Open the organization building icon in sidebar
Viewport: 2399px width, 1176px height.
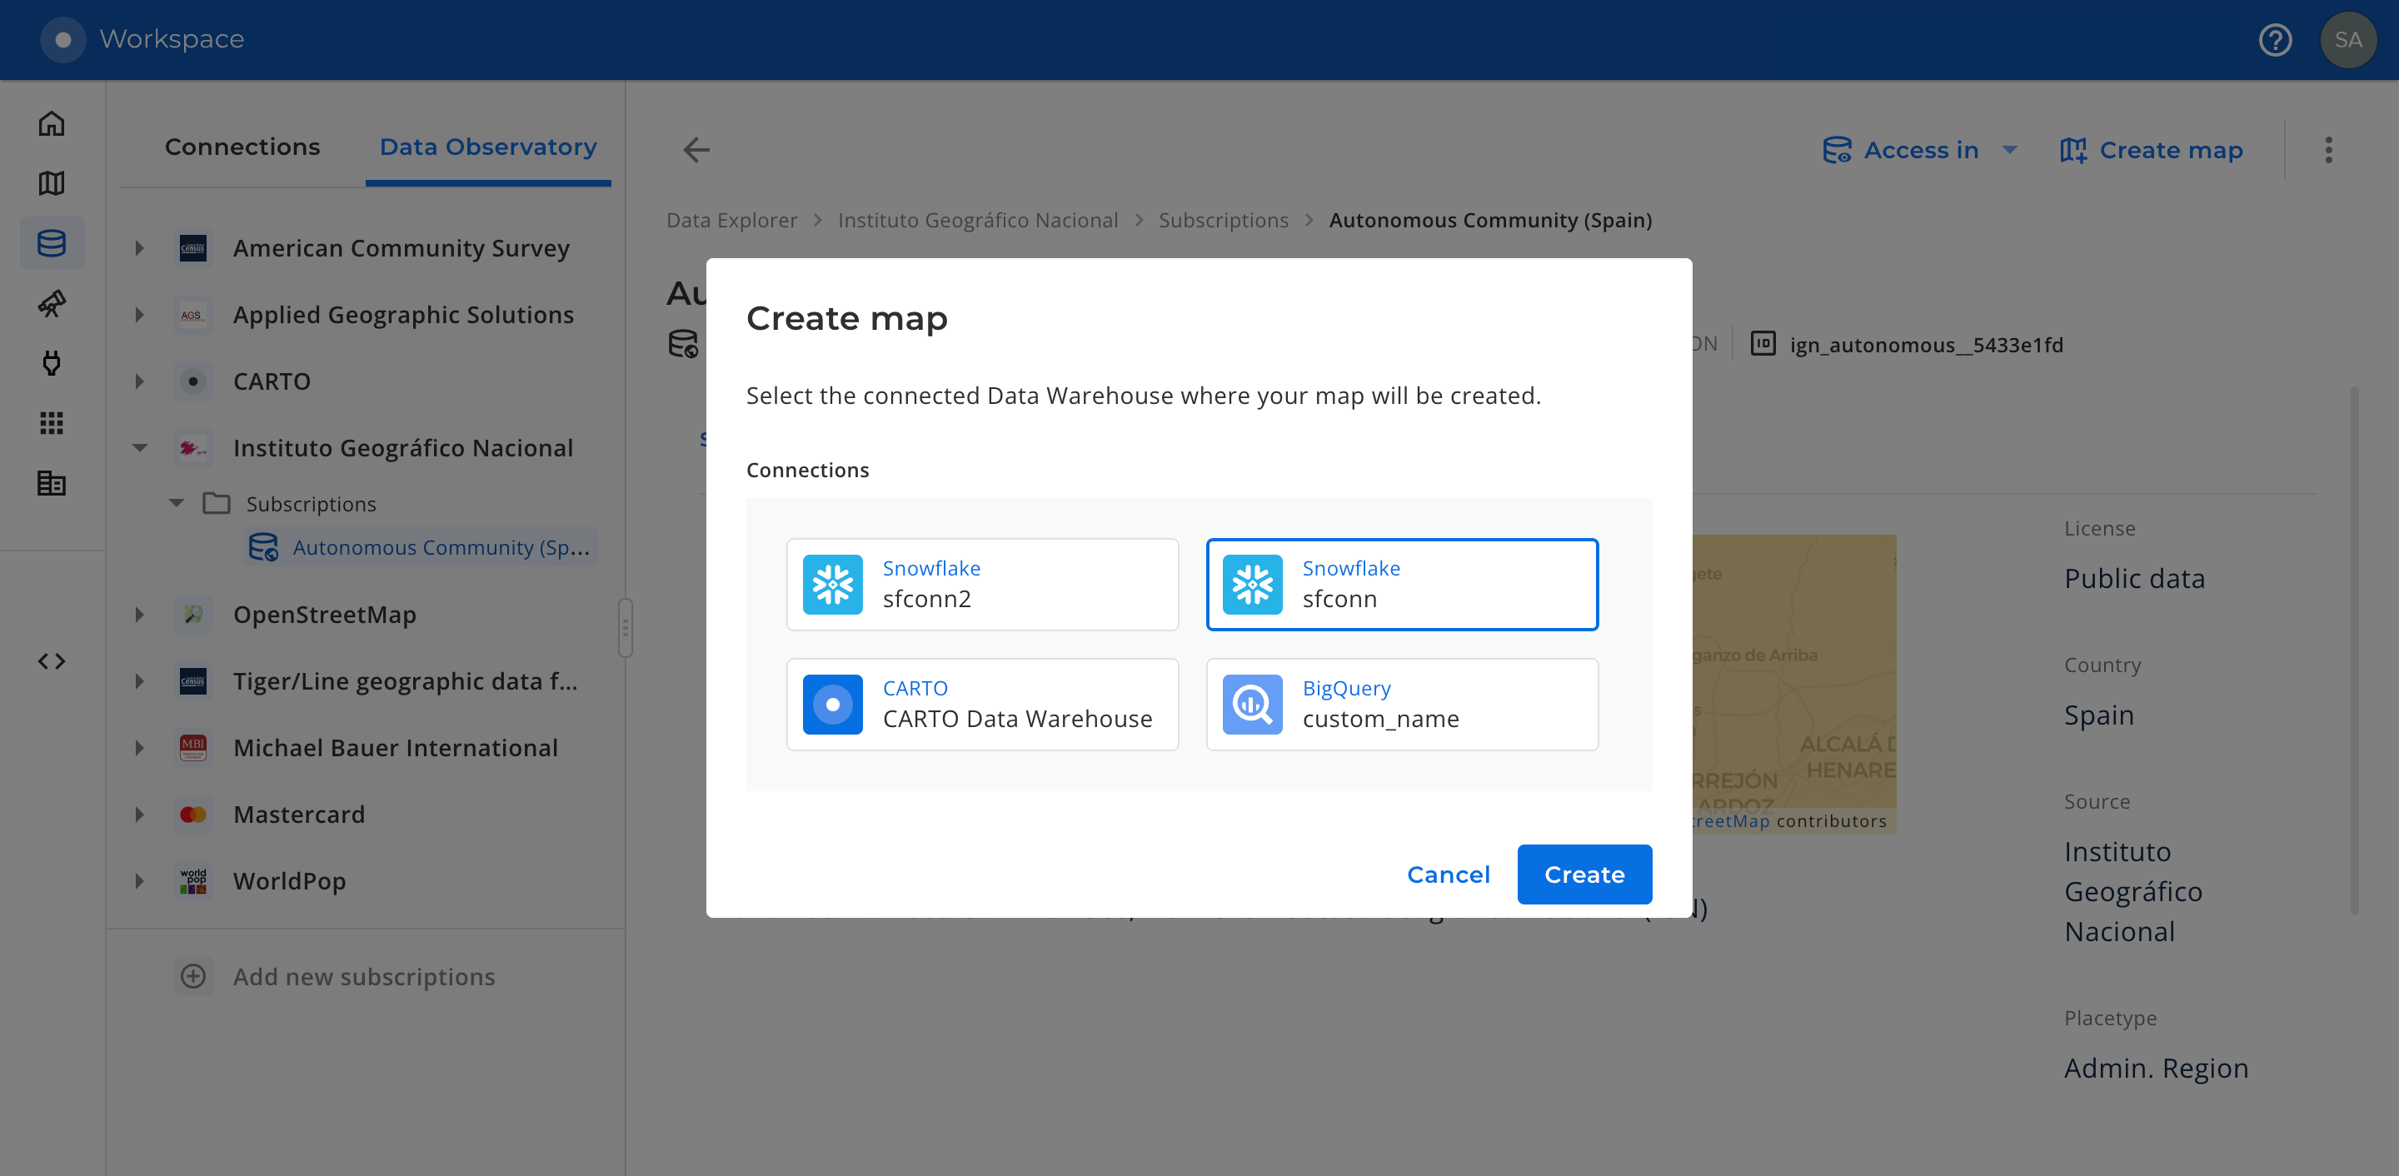[52, 483]
